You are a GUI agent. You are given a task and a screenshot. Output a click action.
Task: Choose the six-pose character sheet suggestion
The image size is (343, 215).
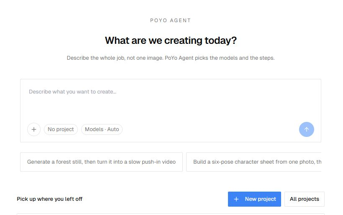click(254, 162)
